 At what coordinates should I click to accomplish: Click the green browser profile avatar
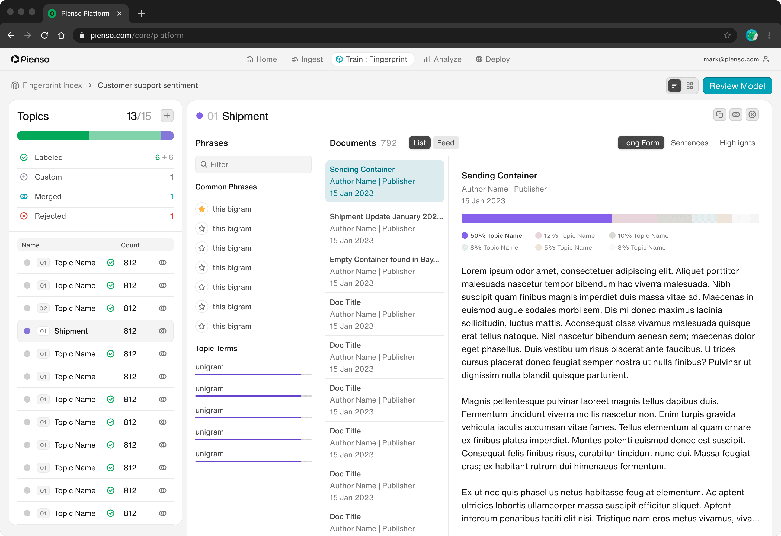pos(751,35)
